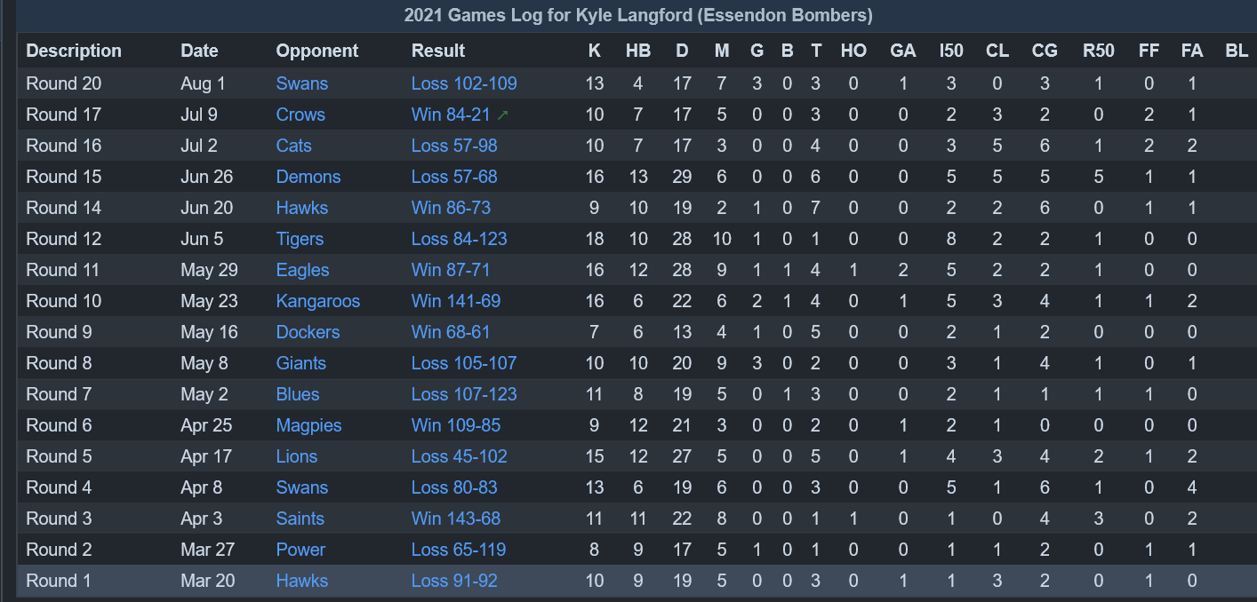Image resolution: width=1257 pixels, height=602 pixels.
Task: Open the Loss 105-107 Giants result
Action: point(464,363)
